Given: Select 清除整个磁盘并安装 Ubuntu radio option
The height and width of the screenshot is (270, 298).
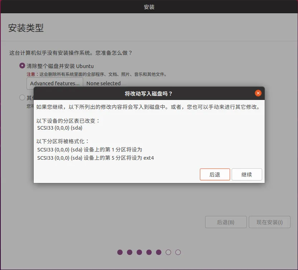Looking at the screenshot, I should click(x=22, y=66).
